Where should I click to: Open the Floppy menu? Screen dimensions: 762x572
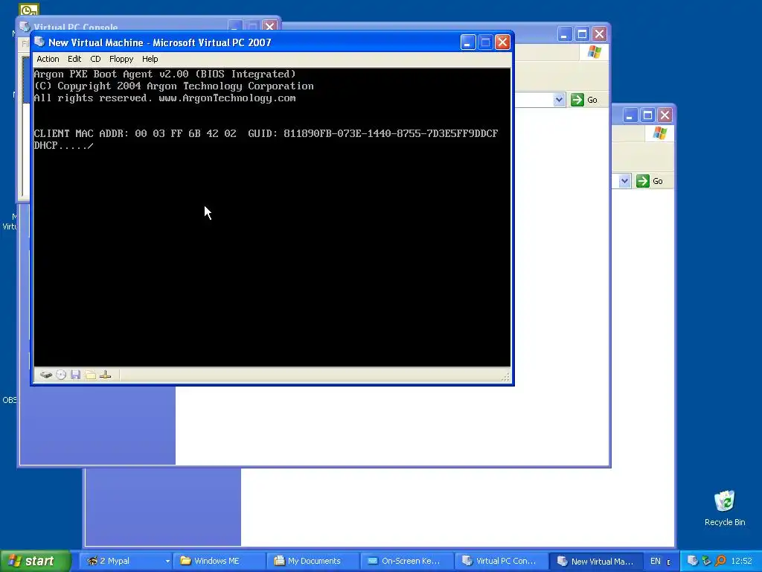[x=121, y=59]
